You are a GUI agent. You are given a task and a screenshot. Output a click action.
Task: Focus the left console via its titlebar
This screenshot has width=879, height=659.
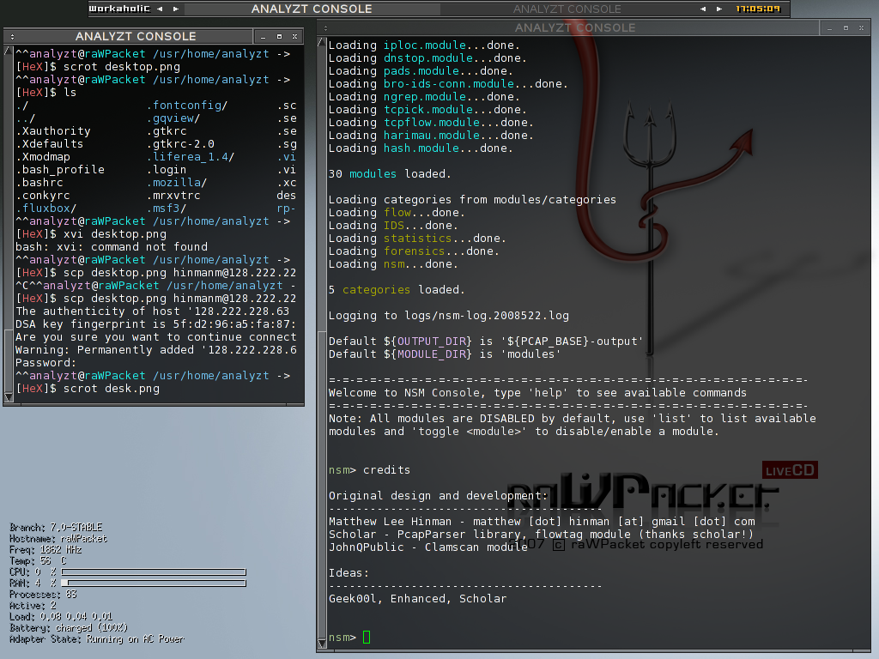click(136, 36)
